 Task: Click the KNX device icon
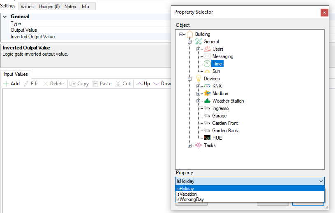point(207,86)
